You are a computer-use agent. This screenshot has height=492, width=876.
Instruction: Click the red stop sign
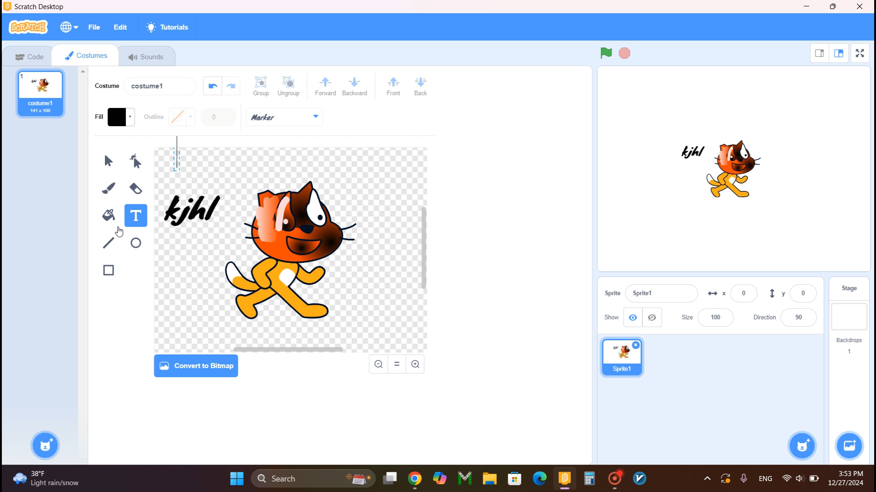pyautogui.click(x=624, y=53)
